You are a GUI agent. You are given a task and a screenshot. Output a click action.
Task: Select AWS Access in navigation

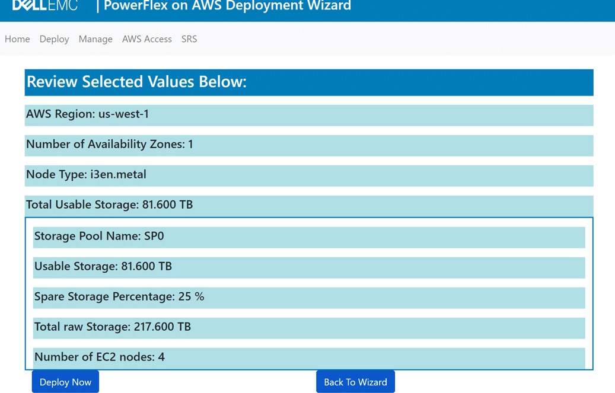(146, 39)
